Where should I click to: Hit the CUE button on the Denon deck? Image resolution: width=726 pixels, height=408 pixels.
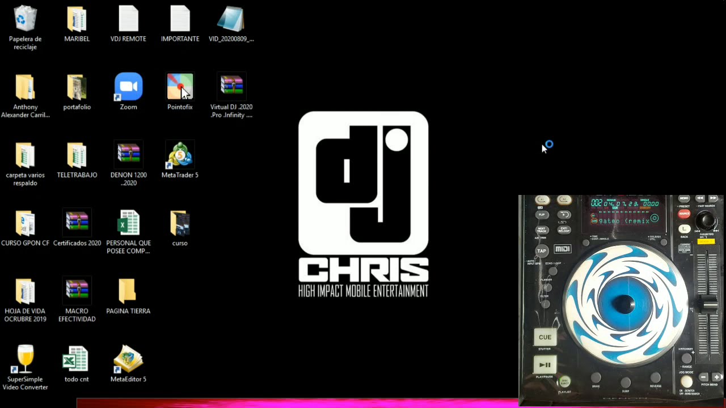(544, 338)
